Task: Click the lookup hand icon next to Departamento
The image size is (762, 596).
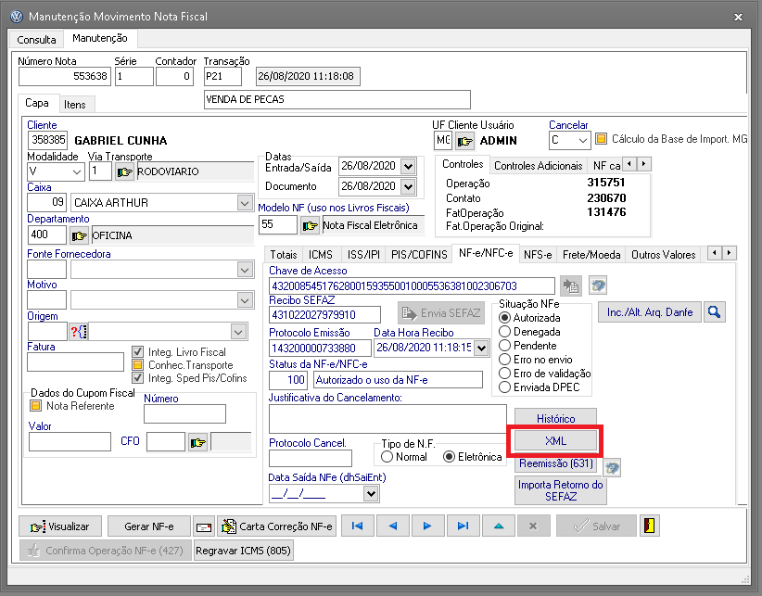Action: [79, 235]
